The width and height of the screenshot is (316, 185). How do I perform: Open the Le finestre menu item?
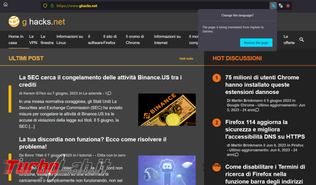[47, 40]
